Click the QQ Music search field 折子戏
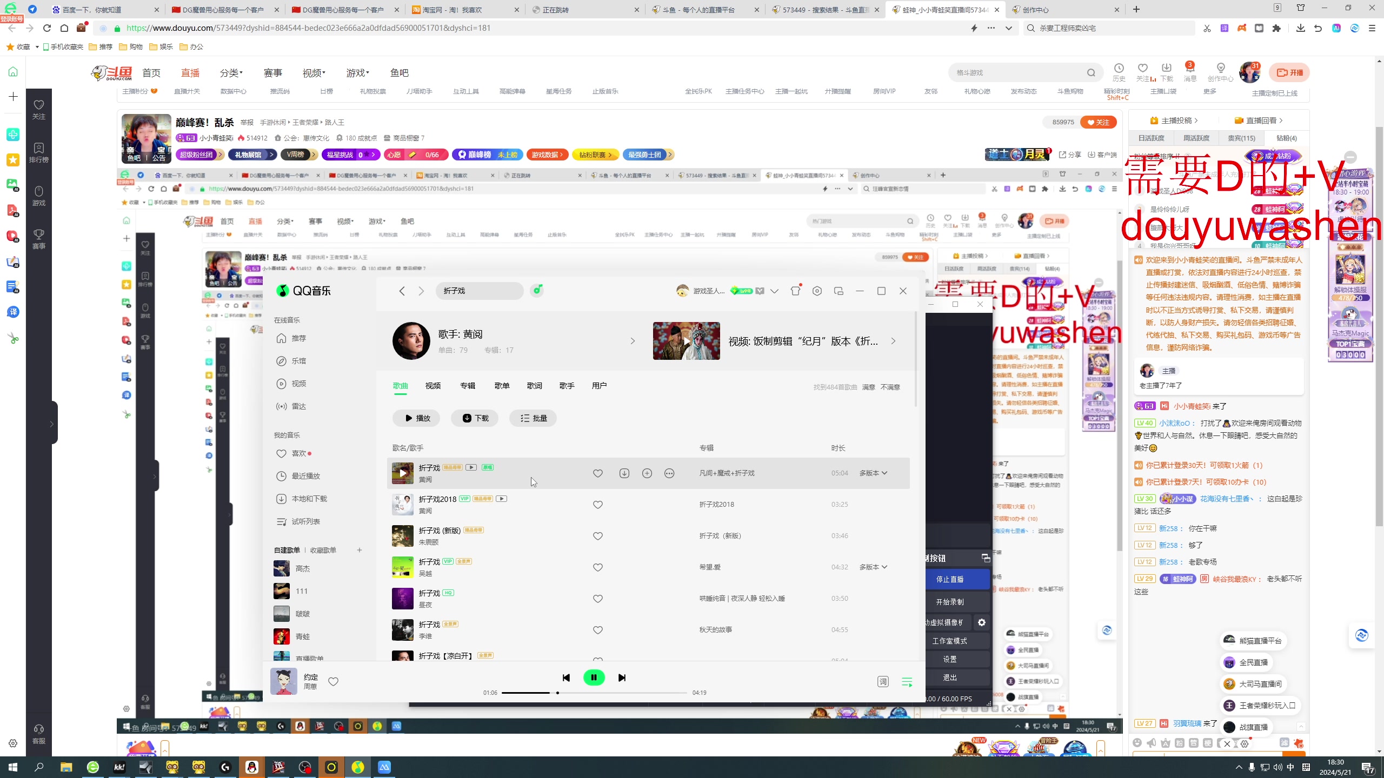 point(478,291)
